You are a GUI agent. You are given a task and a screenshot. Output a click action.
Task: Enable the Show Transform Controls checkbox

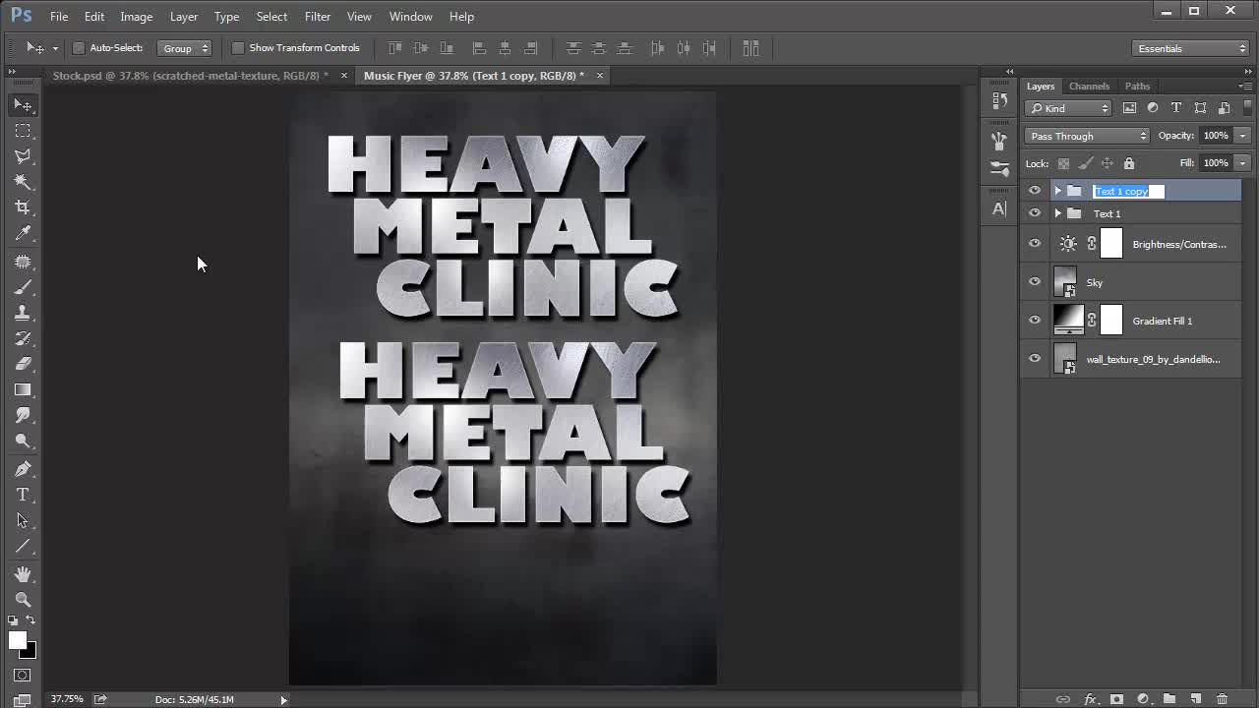238,47
